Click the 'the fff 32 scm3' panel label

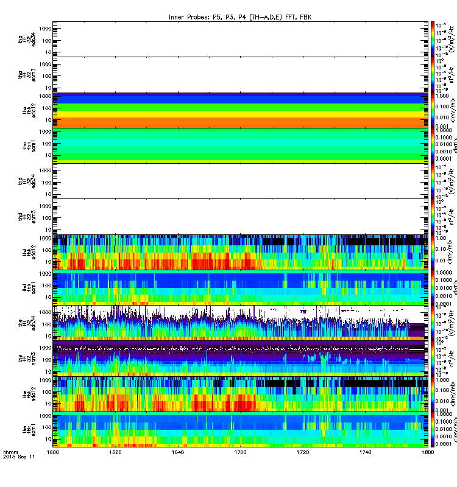click(27, 359)
